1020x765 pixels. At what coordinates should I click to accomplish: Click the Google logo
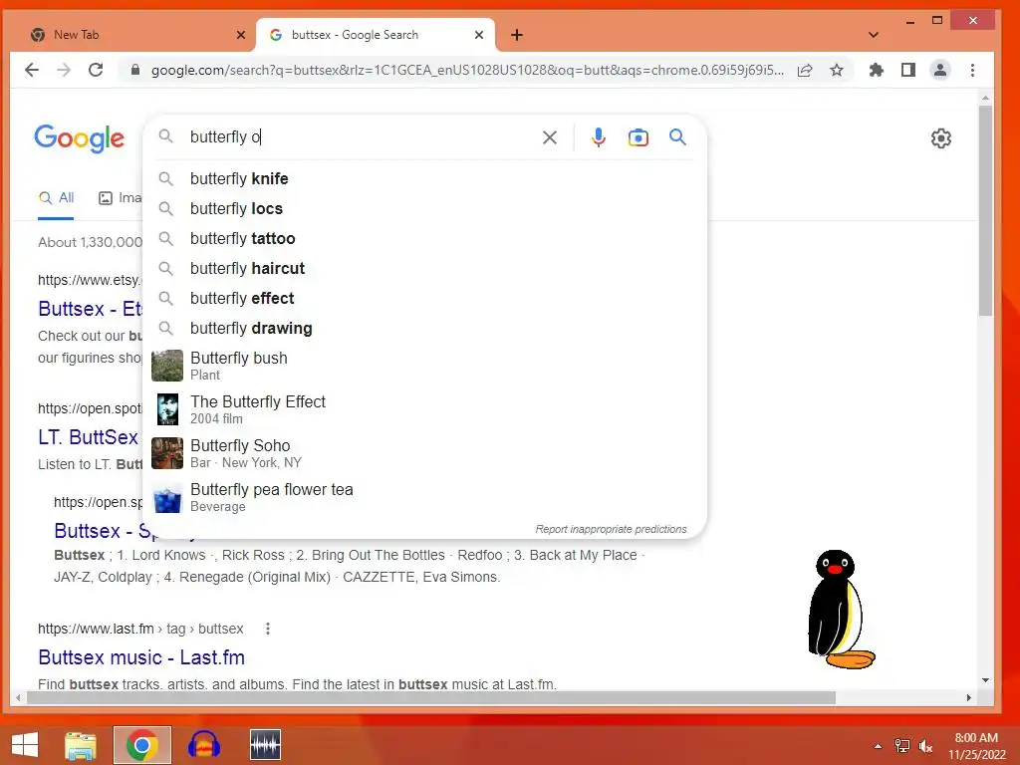pyautogui.click(x=80, y=137)
